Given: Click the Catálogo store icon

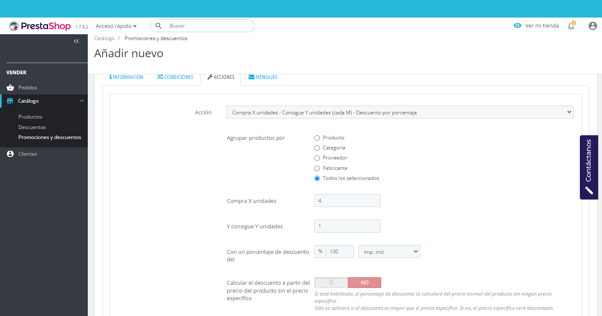Looking at the screenshot, I should pyautogui.click(x=10, y=101).
